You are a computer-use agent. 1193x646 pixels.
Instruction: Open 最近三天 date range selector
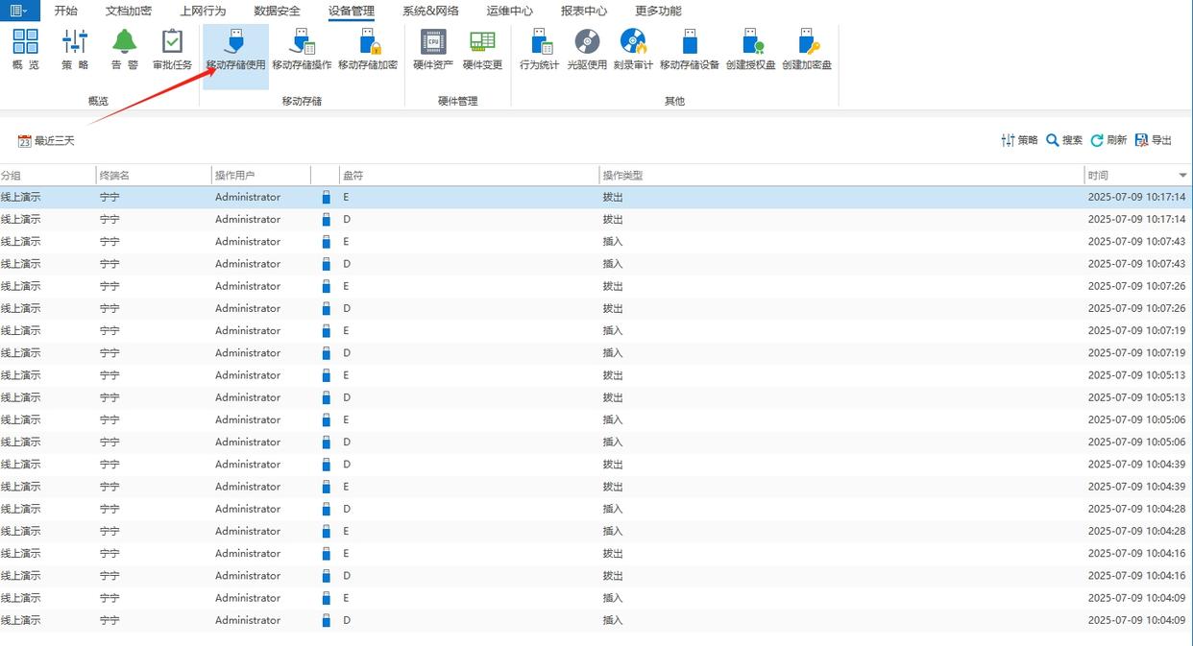[x=46, y=141]
